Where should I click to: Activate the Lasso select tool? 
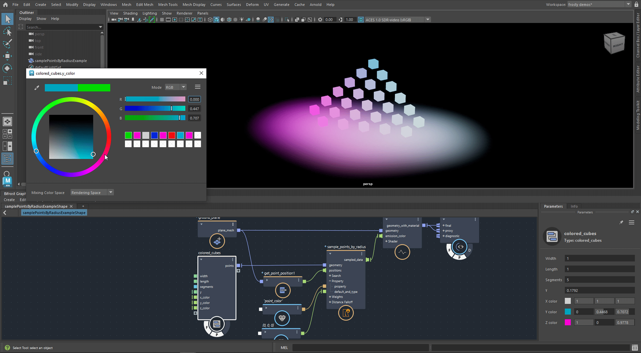coord(8,32)
